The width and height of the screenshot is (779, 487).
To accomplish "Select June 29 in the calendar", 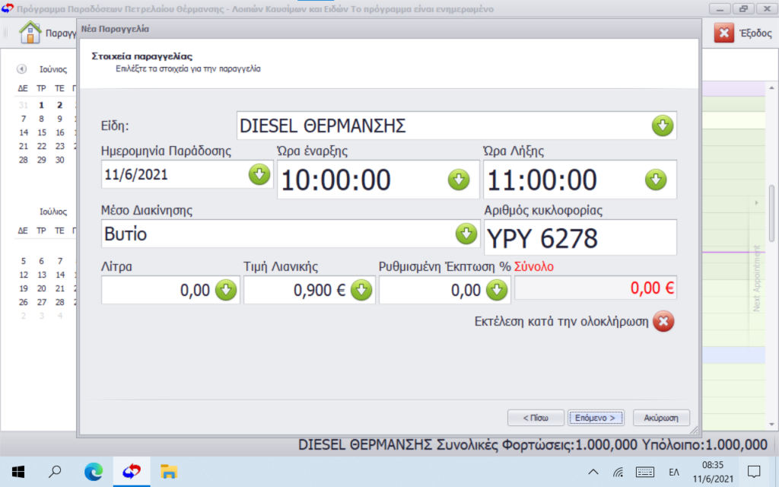I will [42, 160].
